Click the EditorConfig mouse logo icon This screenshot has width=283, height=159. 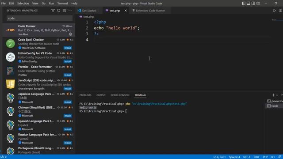pyautogui.click(x=11, y=57)
